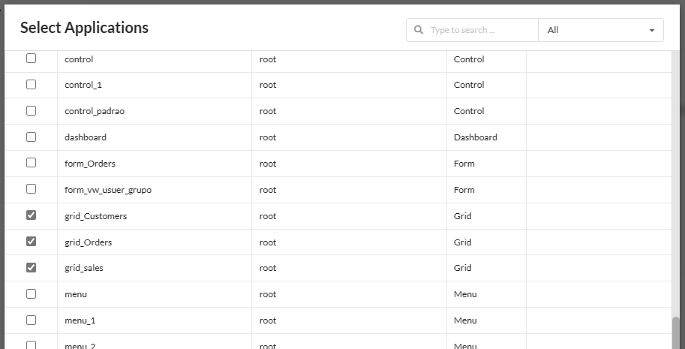Select the dashboard application checkbox
The image size is (685, 349).
point(32,137)
